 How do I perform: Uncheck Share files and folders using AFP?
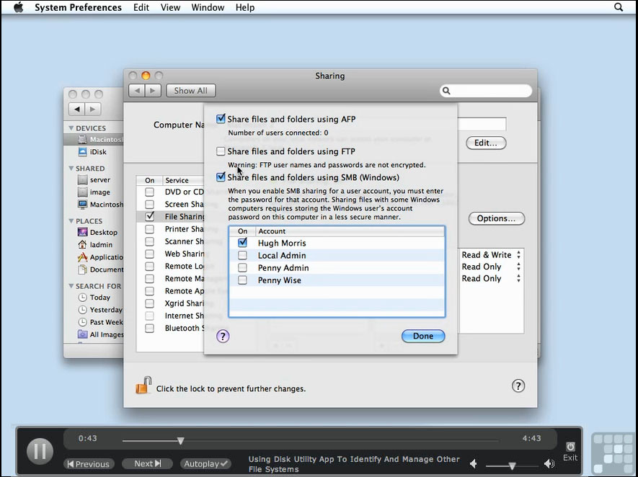[x=221, y=119]
